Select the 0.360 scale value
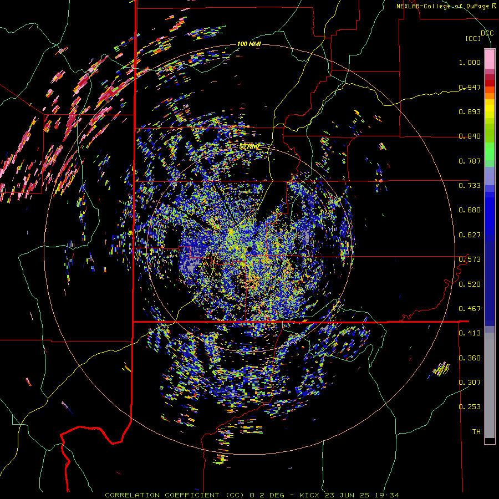The width and height of the screenshot is (499, 499). [x=470, y=358]
